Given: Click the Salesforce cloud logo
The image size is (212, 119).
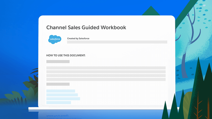Looking at the screenshot, I should (55, 39).
